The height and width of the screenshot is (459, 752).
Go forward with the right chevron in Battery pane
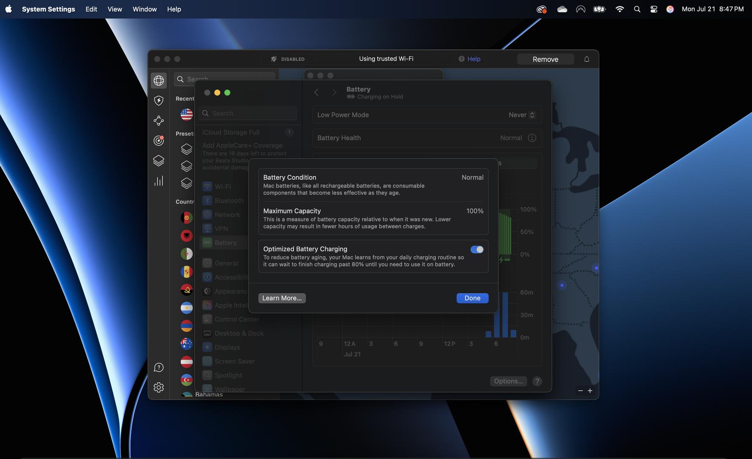[x=334, y=92]
